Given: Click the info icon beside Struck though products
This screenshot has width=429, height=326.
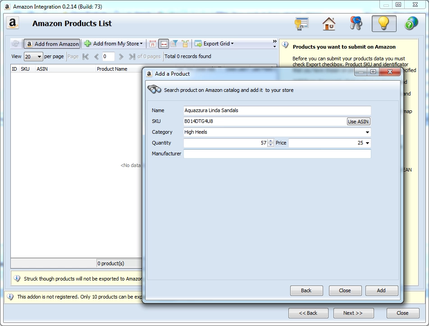Looking at the screenshot, I should tap(17, 278).
